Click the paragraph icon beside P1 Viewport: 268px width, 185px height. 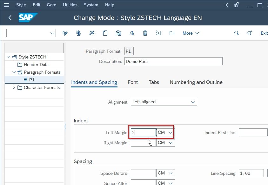pyautogui.click(x=25, y=79)
